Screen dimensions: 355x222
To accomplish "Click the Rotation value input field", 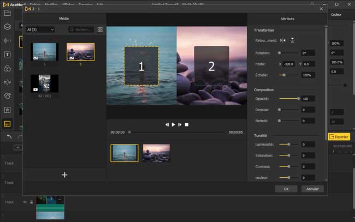I will point(307,53).
